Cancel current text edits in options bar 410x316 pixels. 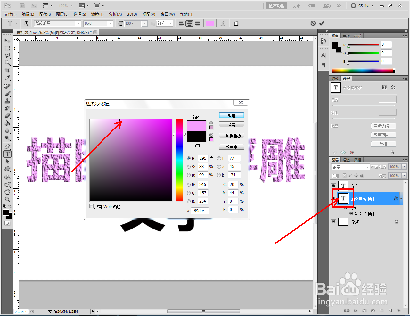[x=313, y=23]
